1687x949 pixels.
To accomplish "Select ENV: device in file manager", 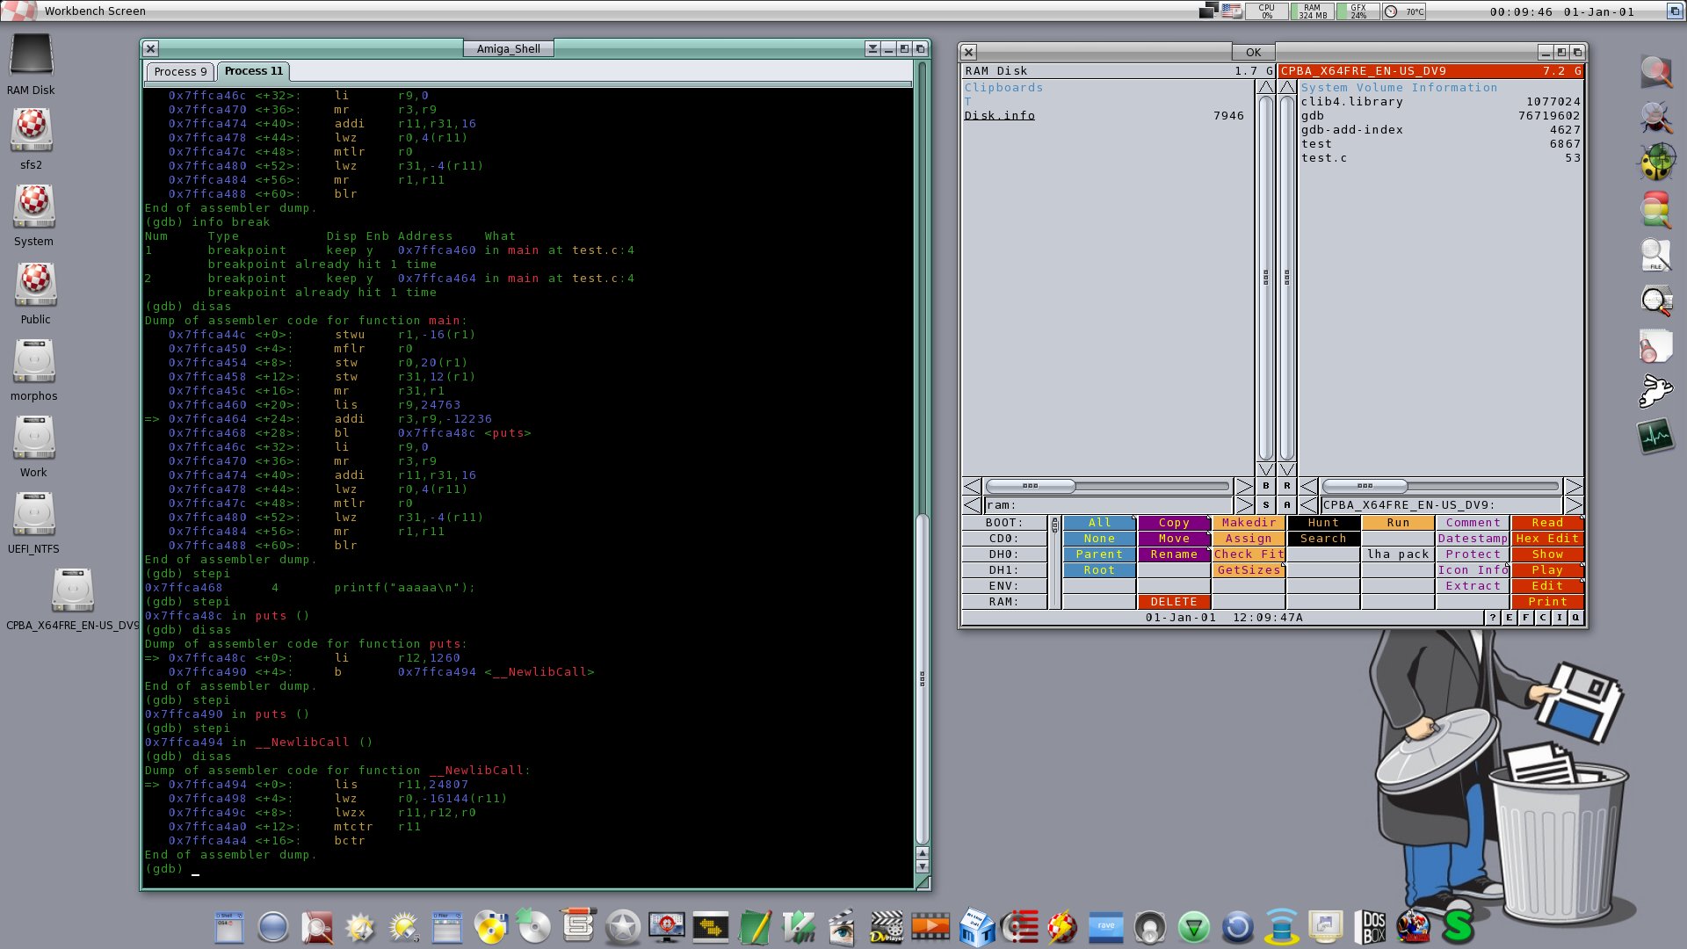I will point(1004,586).
